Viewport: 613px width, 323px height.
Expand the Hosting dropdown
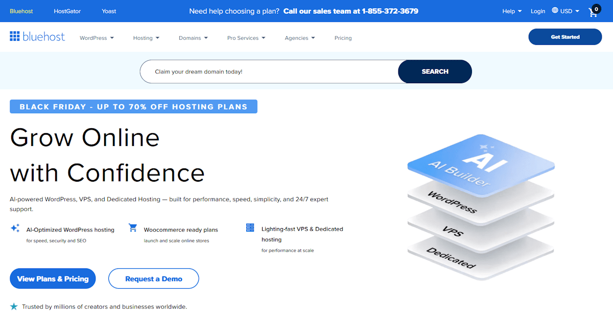(x=146, y=38)
